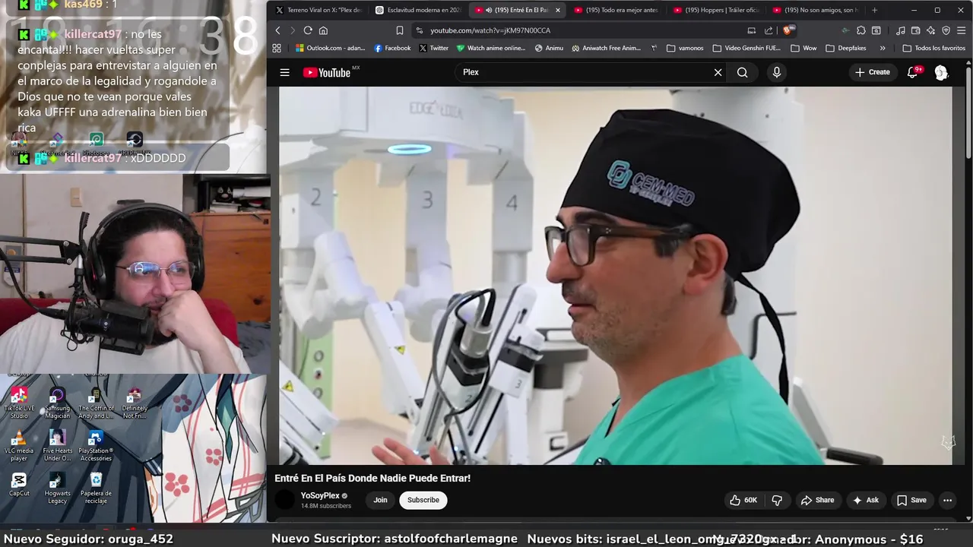Open Five Hearts Under O... desktop shortcut
973x547 pixels.
point(57,445)
